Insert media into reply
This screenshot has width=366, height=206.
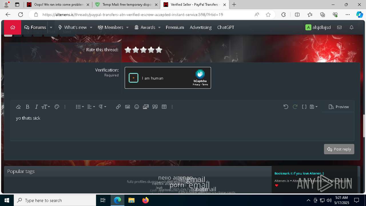(146, 107)
